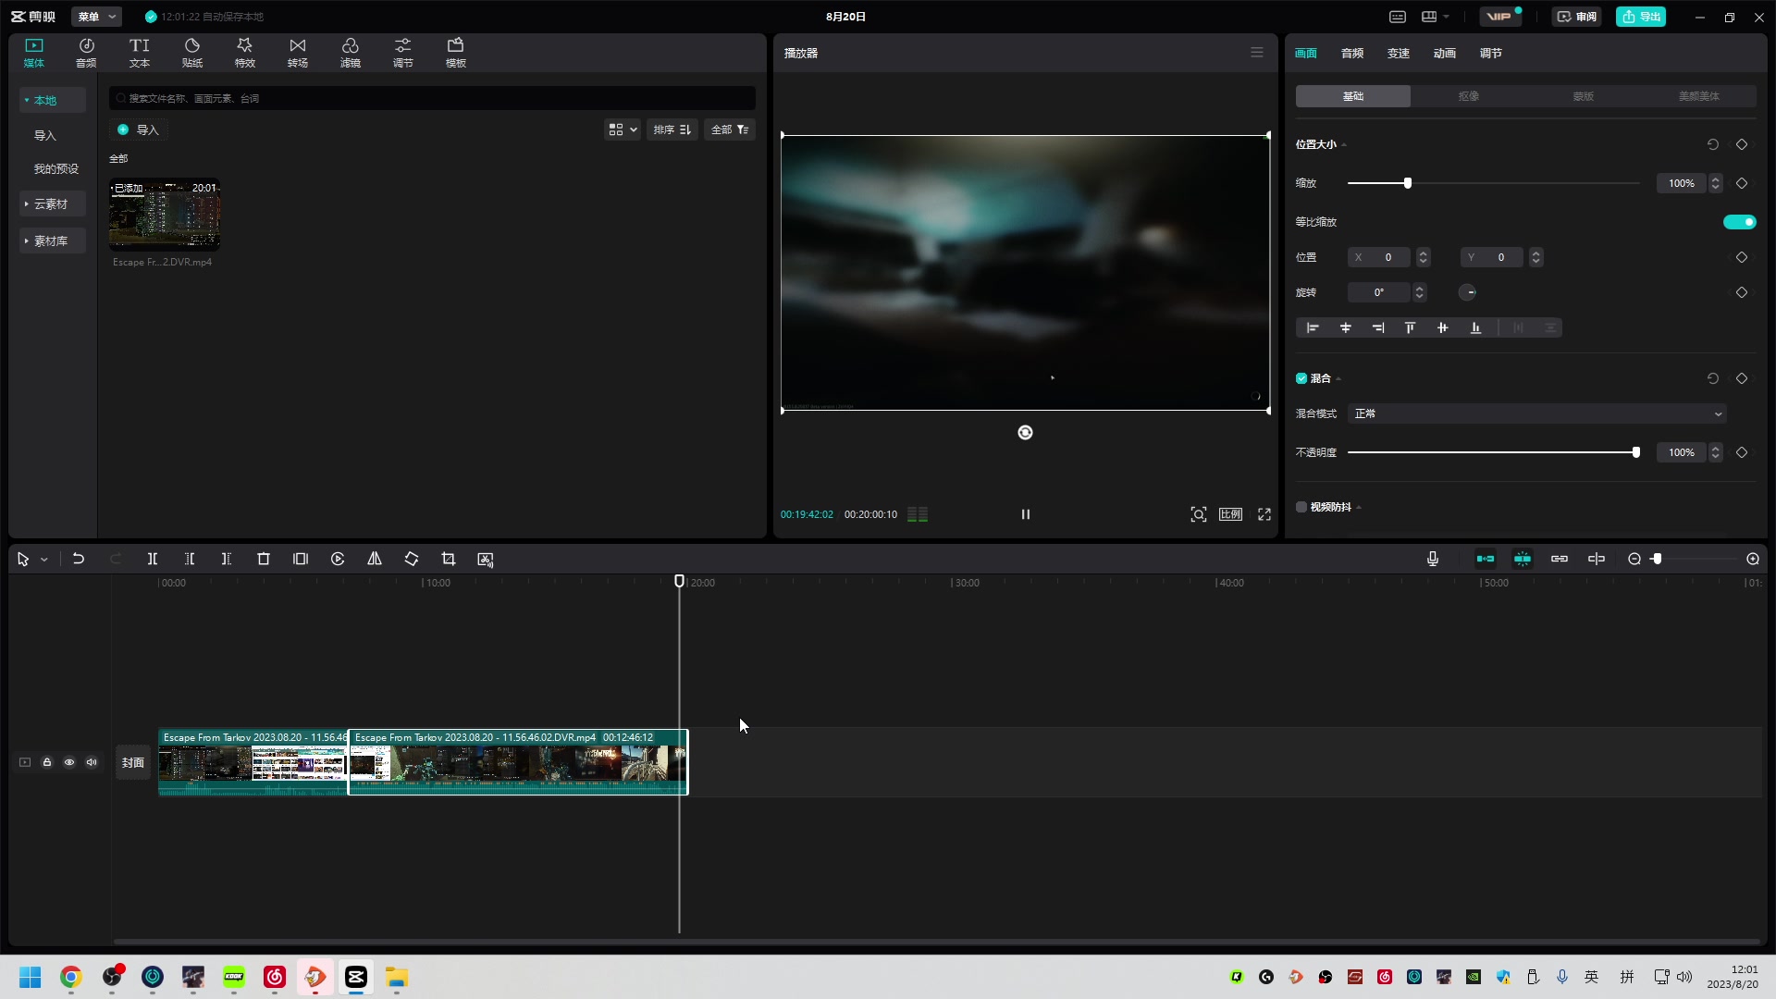The image size is (1776, 999).
Task: Expand the cloud material (云素材) section
Action: tap(52, 203)
